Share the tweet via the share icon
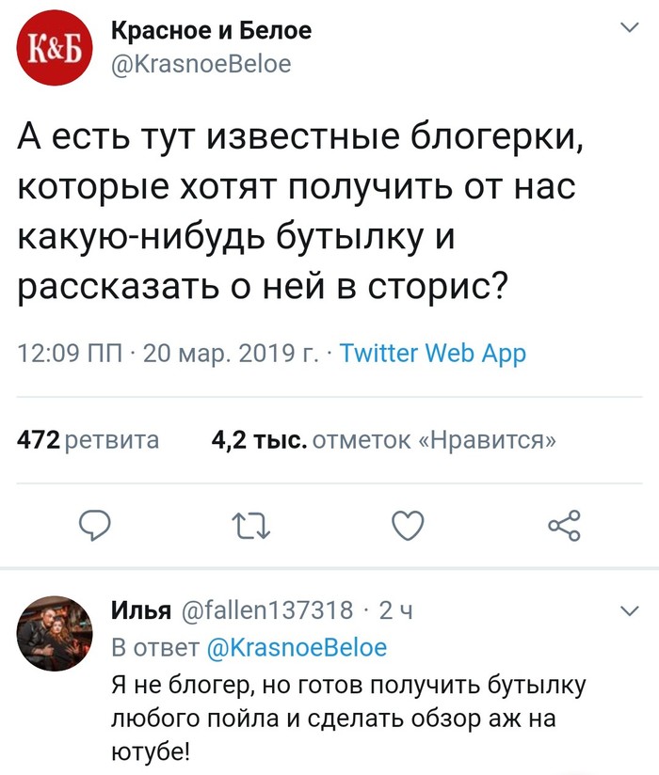This screenshot has height=775, width=659. coord(563,528)
